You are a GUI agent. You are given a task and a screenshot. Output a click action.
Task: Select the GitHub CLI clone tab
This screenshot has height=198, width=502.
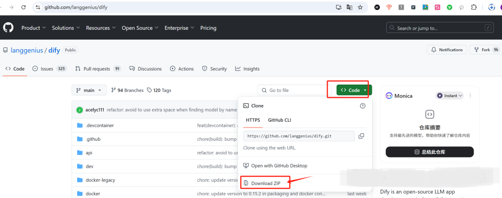pyautogui.click(x=279, y=120)
